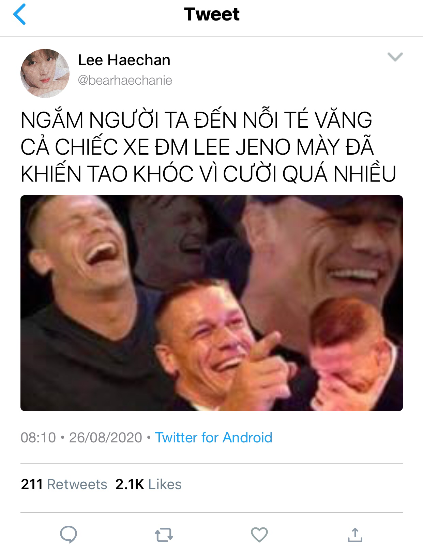Like the tweet with the heart icon
The width and height of the screenshot is (423, 553).
coord(259,535)
